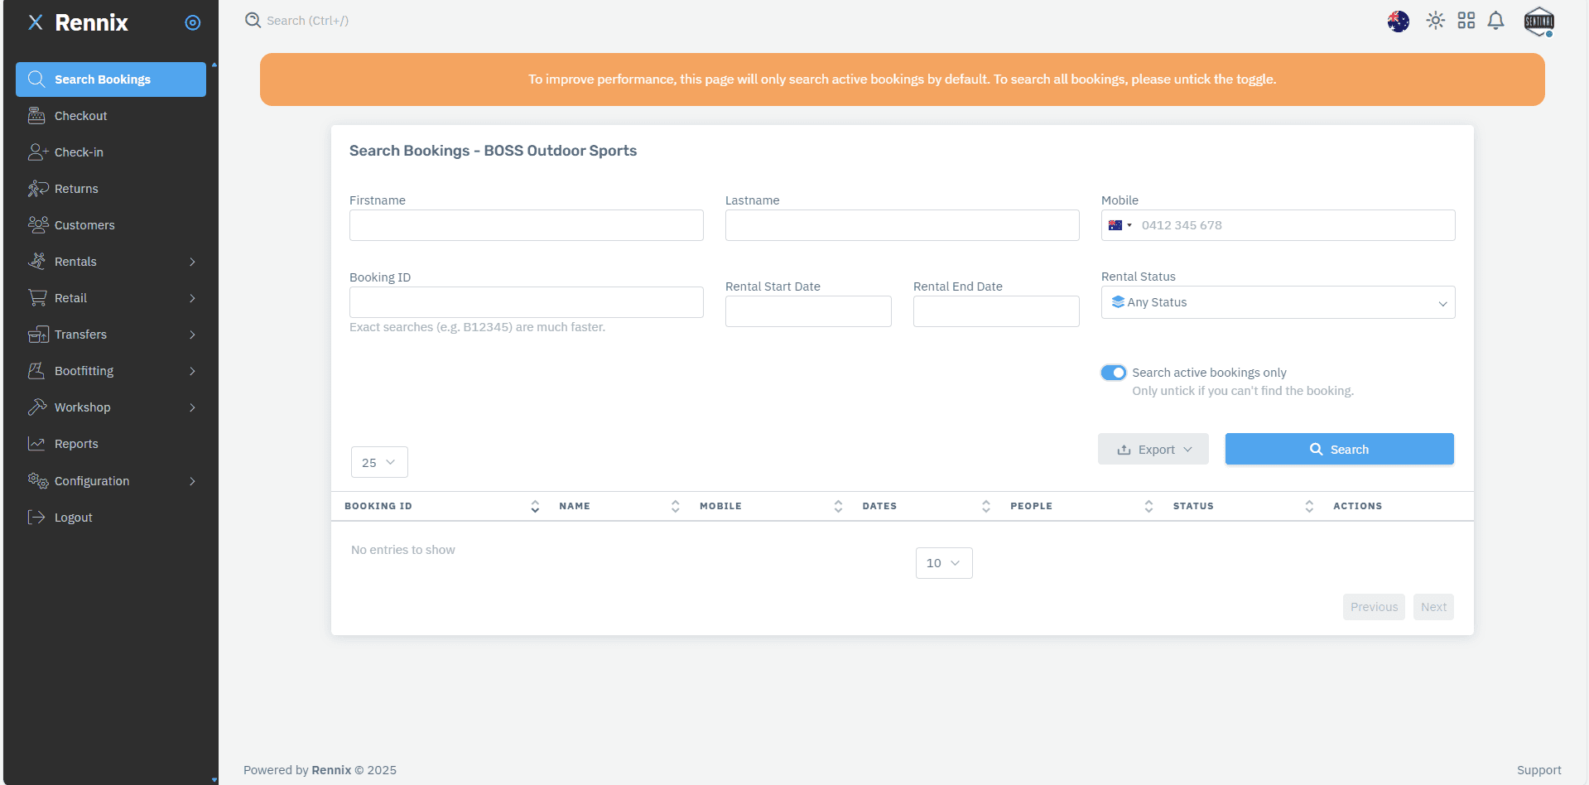Screen dimensions: 1589x785
Task: Open Check-in menu item
Action: 111,152
